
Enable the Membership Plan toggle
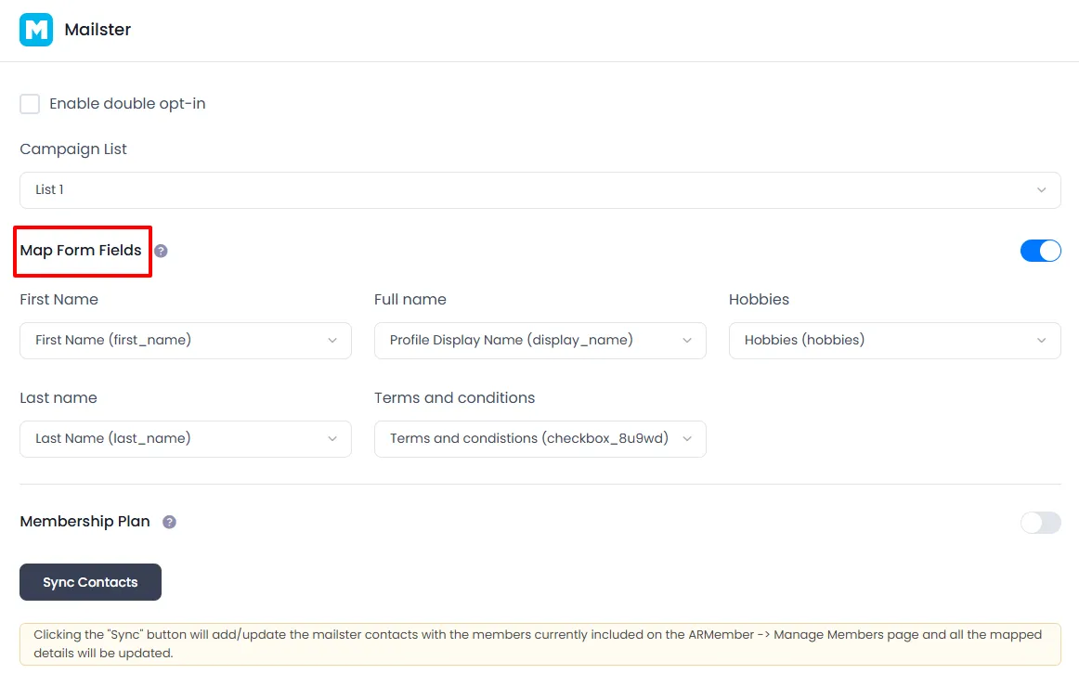(x=1040, y=523)
